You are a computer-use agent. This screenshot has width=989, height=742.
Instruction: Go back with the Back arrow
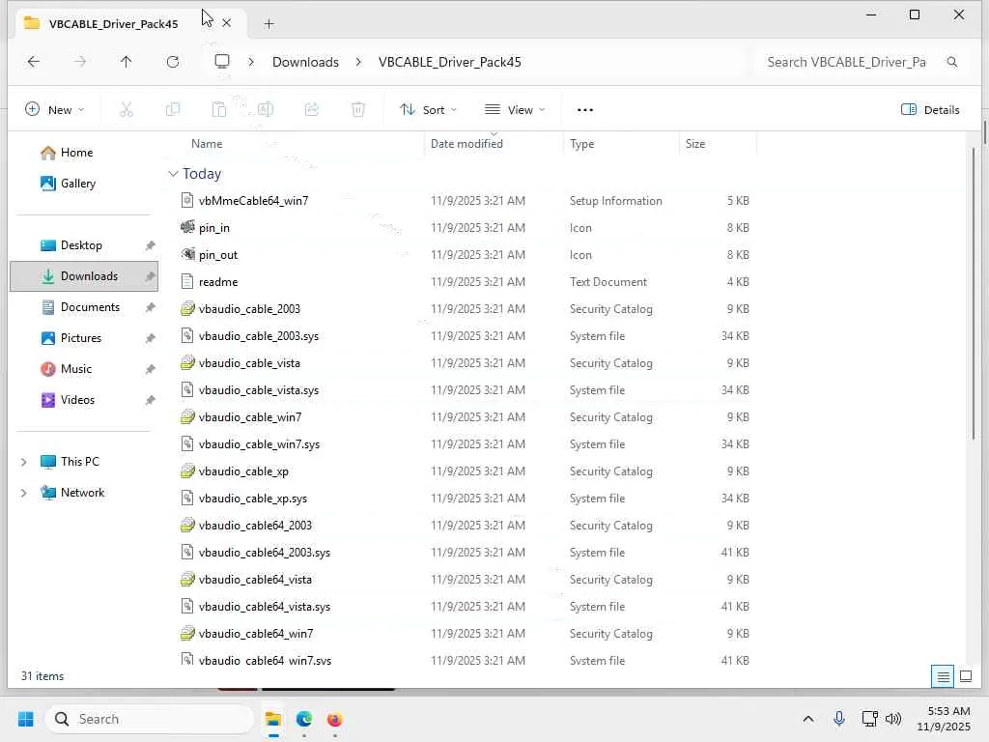click(34, 62)
